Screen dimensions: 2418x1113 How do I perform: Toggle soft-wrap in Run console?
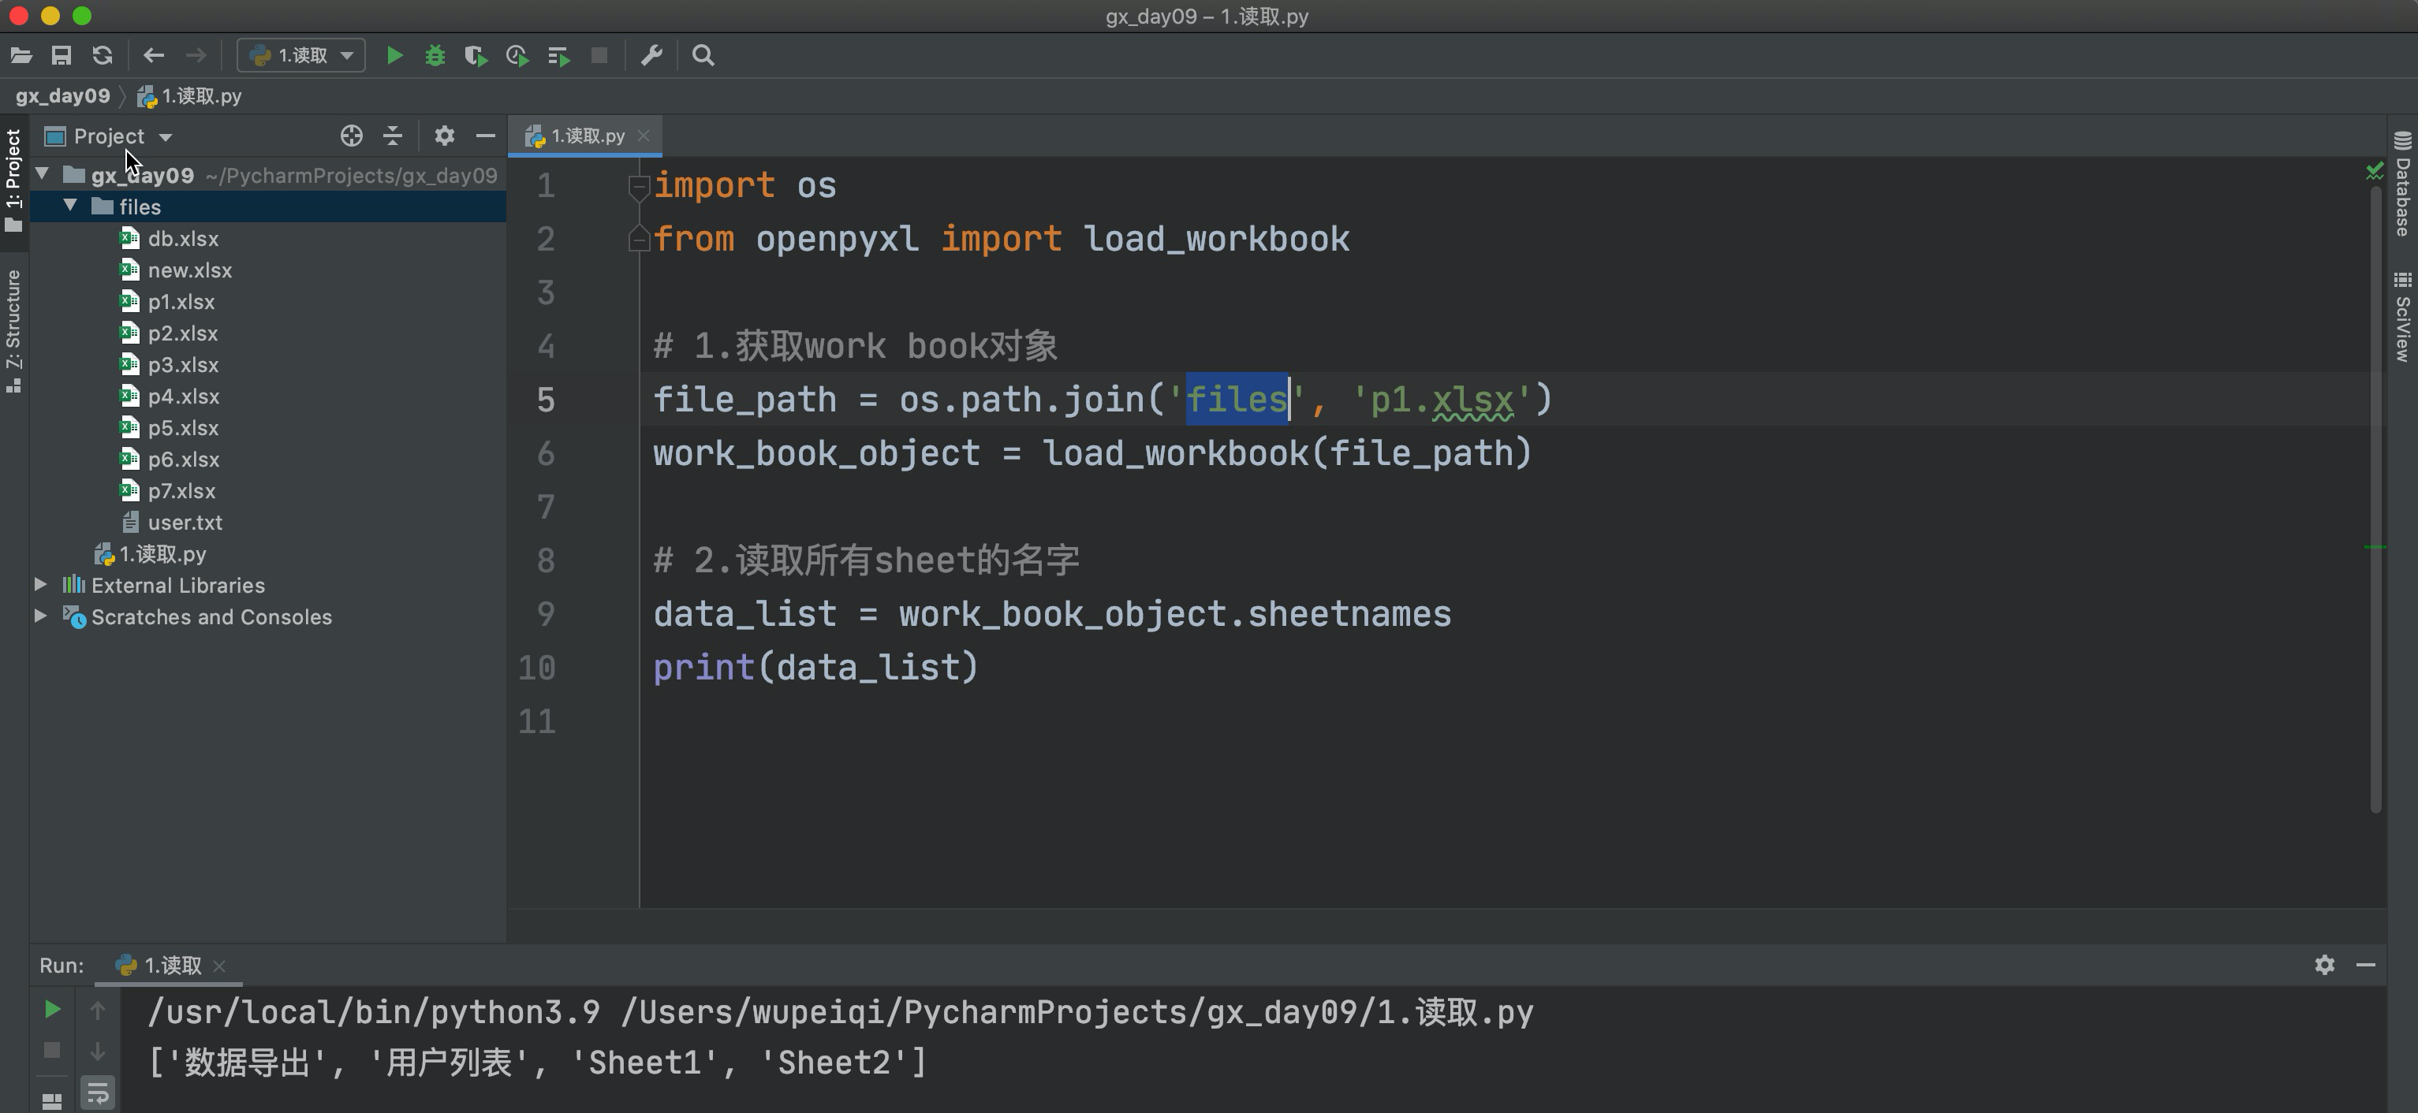coord(98,1093)
